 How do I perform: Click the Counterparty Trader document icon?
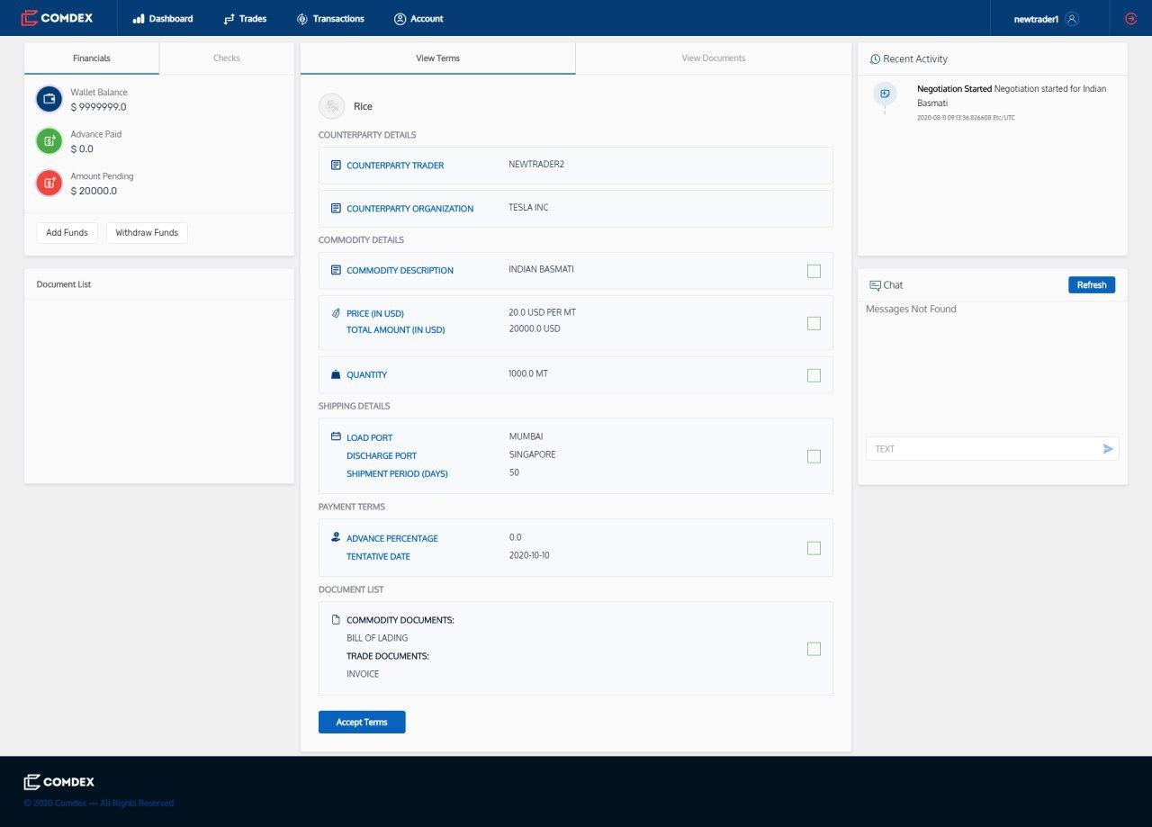pos(336,166)
